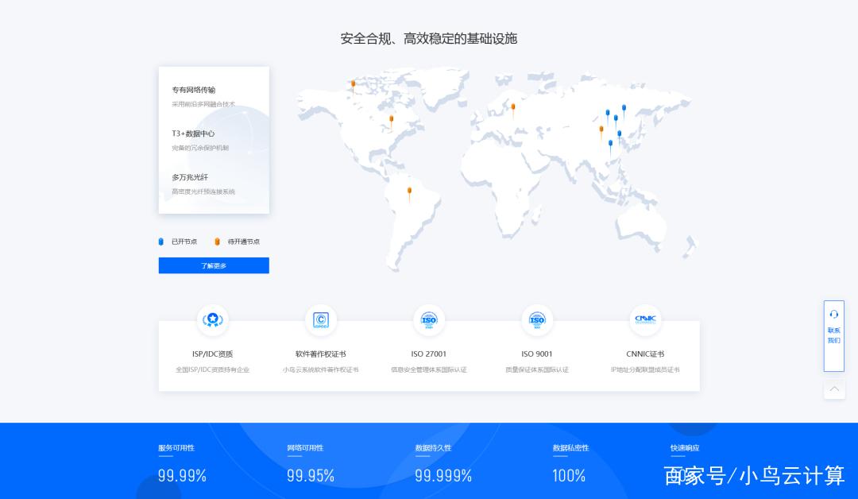Select the 多万兆光纤 item
The width and height of the screenshot is (858, 499).
tap(190, 177)
